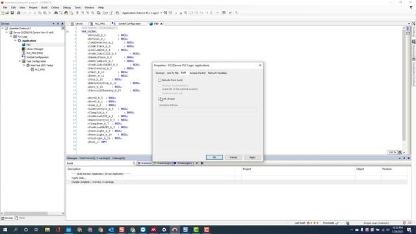Collapse the Device (CODESYS Control Win) node
This screenshot has height=234, width=416.
coord(7,32)
